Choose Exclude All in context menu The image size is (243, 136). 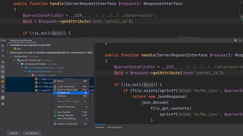pyautogui.click(x=71, y=93)
